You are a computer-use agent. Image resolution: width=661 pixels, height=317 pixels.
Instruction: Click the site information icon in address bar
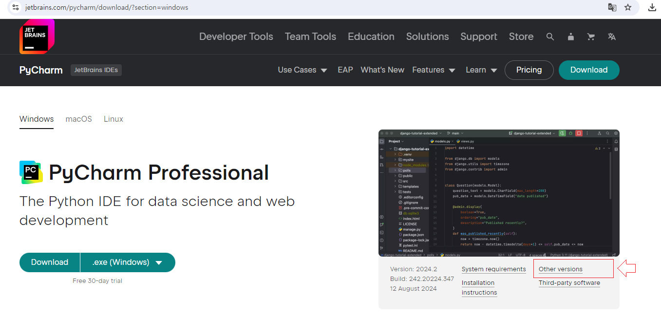coord(15,7)
